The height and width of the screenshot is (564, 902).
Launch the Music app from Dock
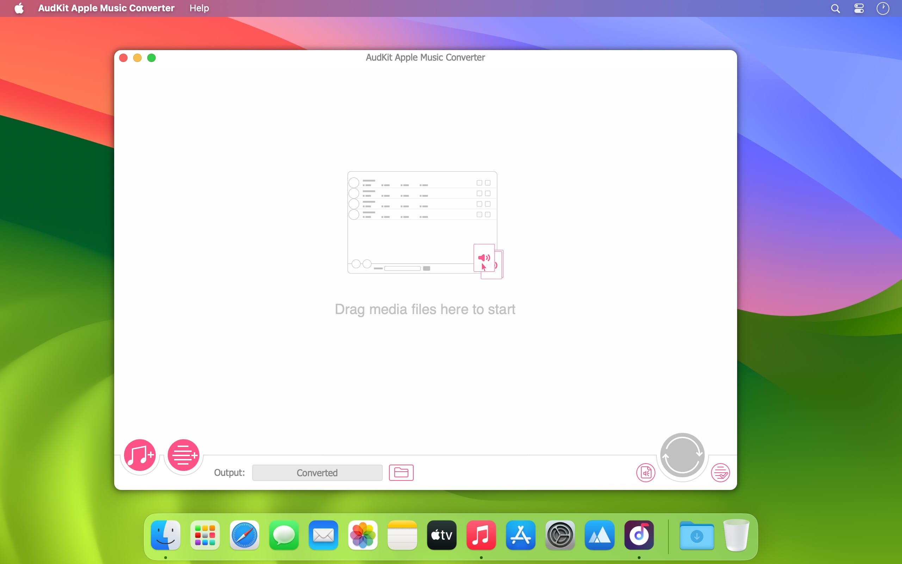pyautogui.click(x=481, y=535)
